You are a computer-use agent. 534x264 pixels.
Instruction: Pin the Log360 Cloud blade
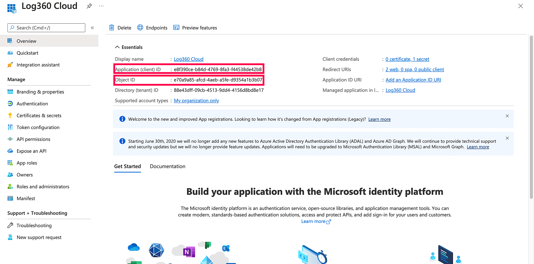(89, 6)
